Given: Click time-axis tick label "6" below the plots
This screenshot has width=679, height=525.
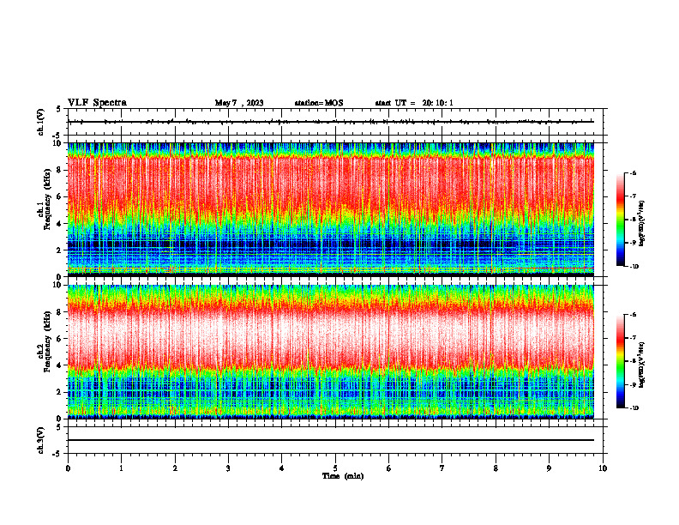Looking at the screenshot, I should click(x=389, y=468).
